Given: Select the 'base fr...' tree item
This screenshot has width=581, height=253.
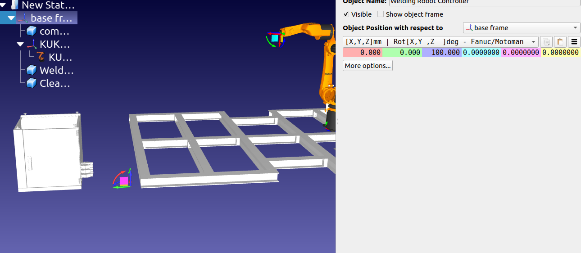Looking at the screenshot, I should (x=52, y=18).
